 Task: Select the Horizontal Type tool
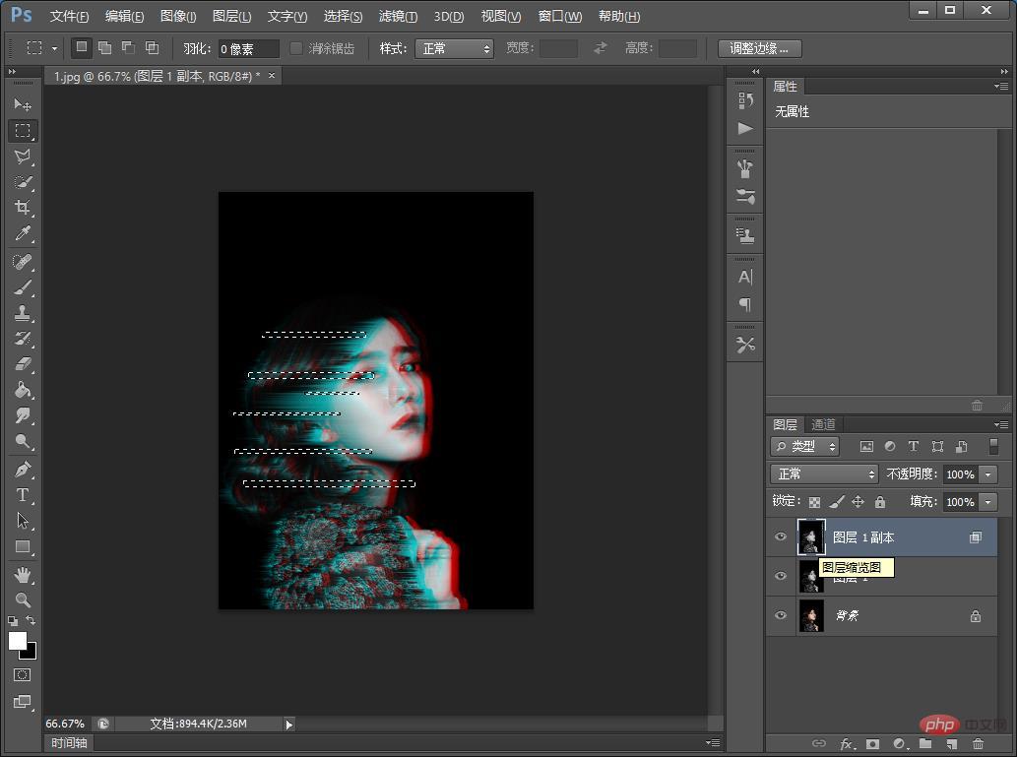click(23, 495)
